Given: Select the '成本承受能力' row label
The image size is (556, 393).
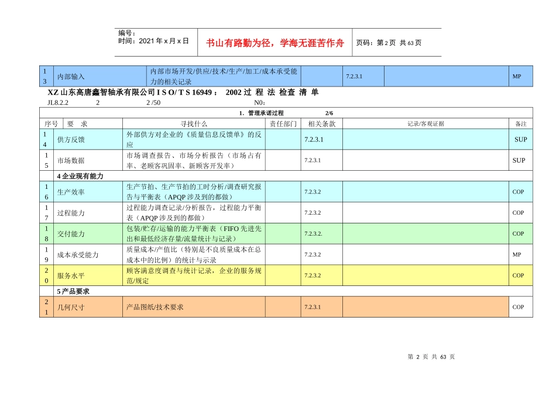Looking at the screenshot, I should [x=78, y=255].
